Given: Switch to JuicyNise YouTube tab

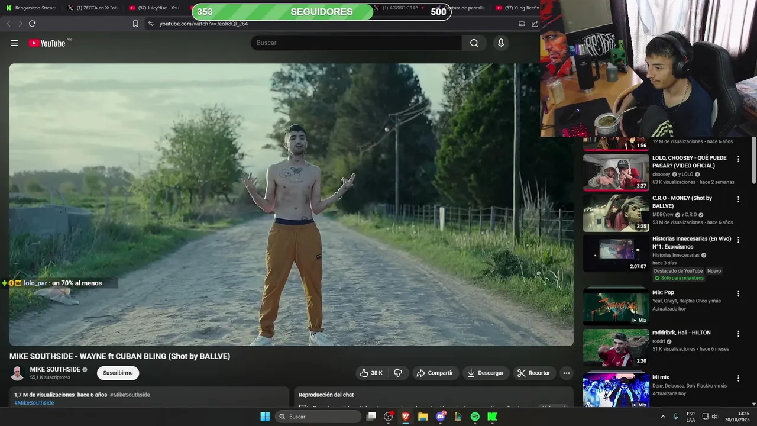Looking at the screenshot, I should click(x=153, y=8).
